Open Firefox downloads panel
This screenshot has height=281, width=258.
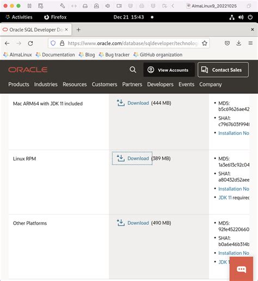[x=239, y=43]
